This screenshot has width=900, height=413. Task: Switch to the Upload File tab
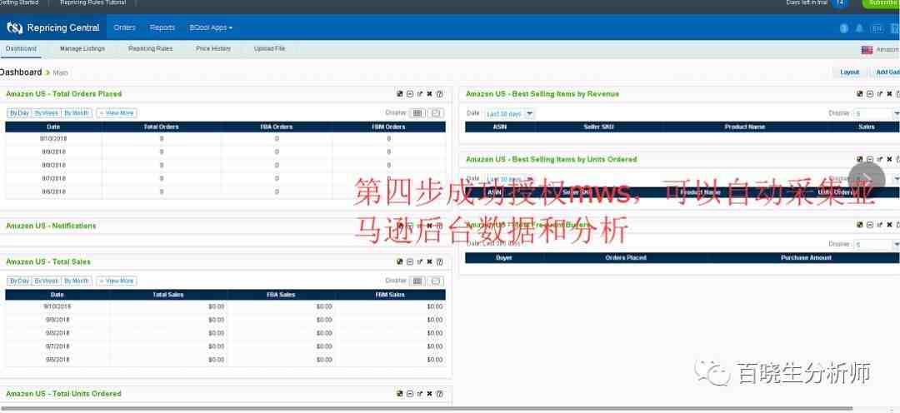(x=270, y=49)
